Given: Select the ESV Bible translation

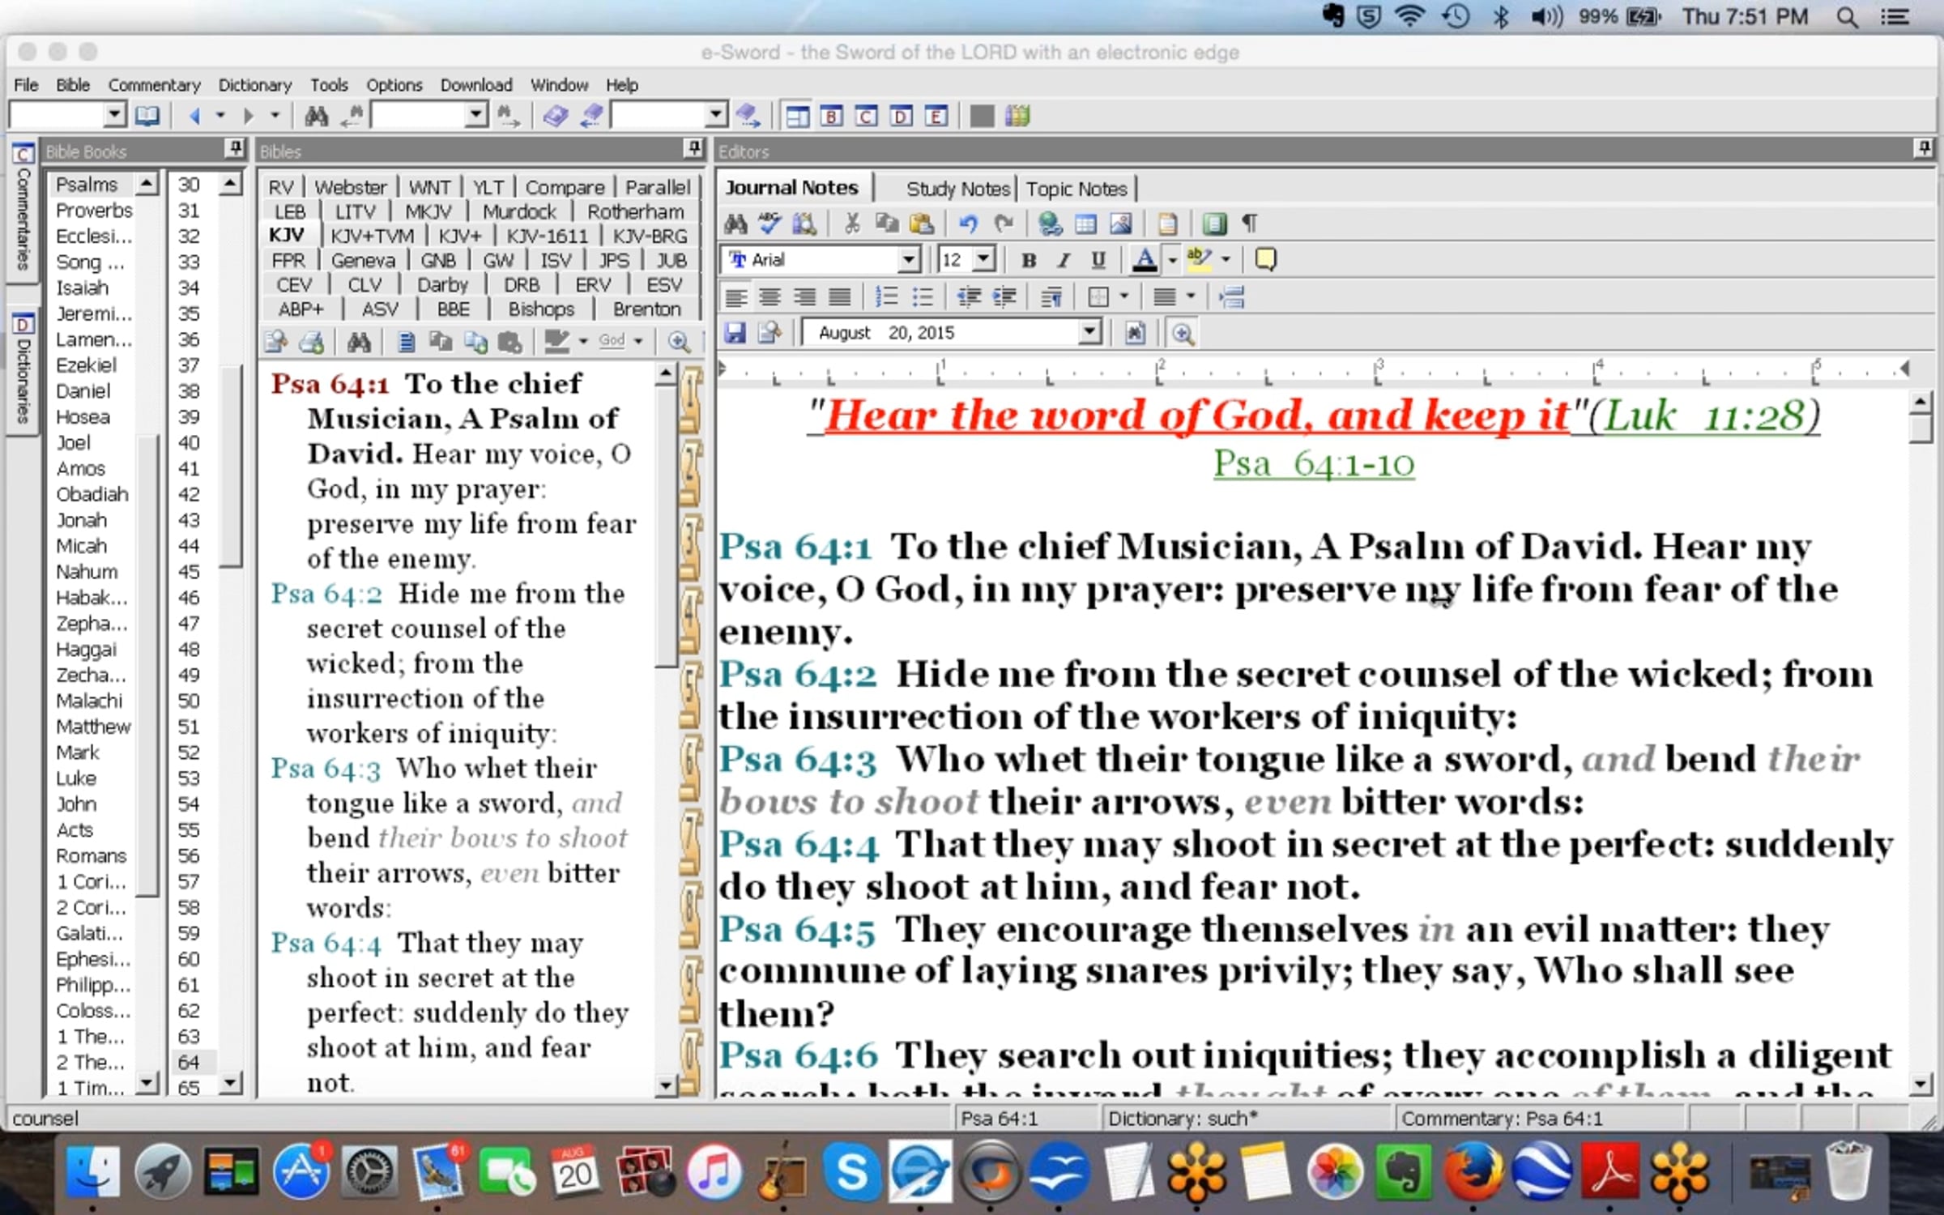Looking at the screenshot, I should (664, 285).
